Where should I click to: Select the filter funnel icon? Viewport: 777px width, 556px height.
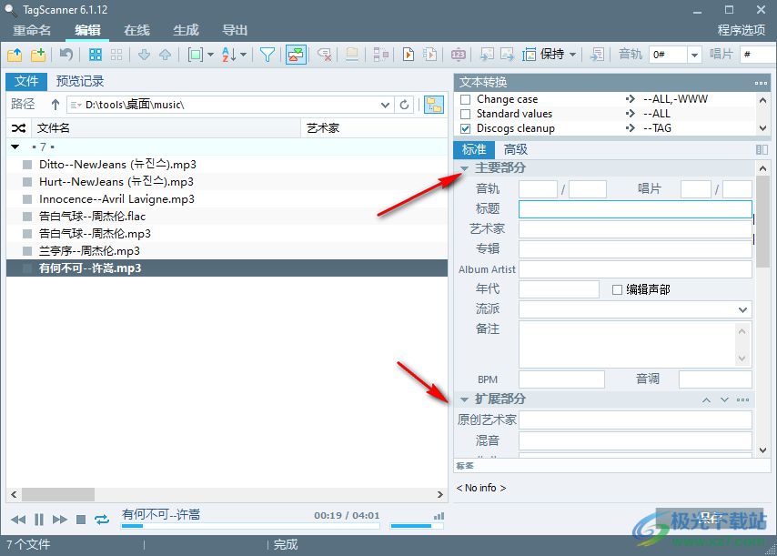click(x=267, y=55)
